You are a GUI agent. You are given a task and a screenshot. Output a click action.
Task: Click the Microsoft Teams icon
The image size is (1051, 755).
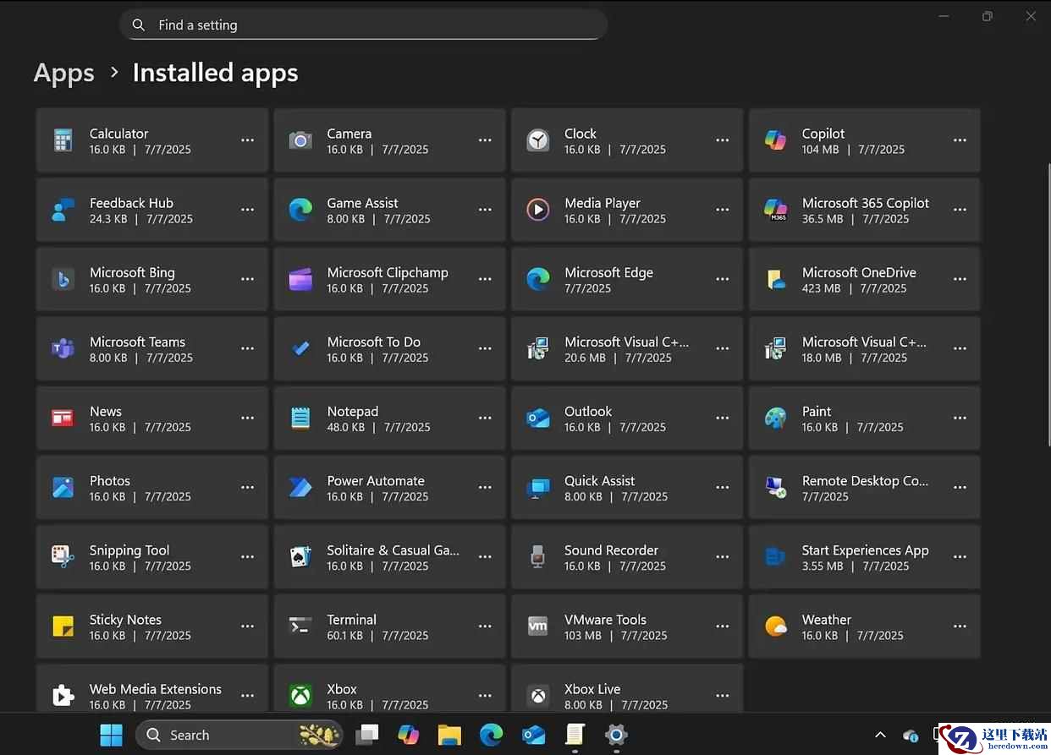(63, 348)
